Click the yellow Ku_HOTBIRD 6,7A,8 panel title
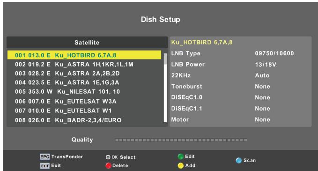 point(202,42)
